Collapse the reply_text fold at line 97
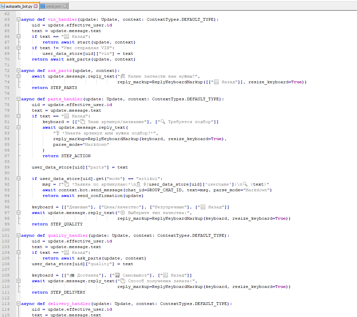This screenshot has height=317, width=357. pyautogui.click(x=18, y=213)
